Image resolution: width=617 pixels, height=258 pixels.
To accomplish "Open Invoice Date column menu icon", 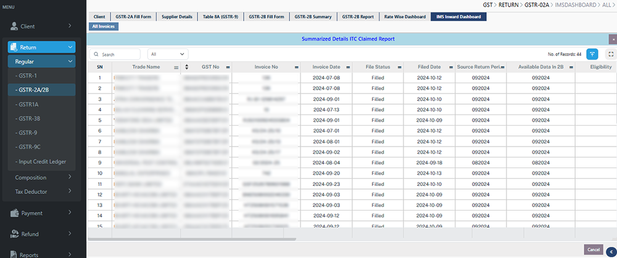I will click(348, 67).
